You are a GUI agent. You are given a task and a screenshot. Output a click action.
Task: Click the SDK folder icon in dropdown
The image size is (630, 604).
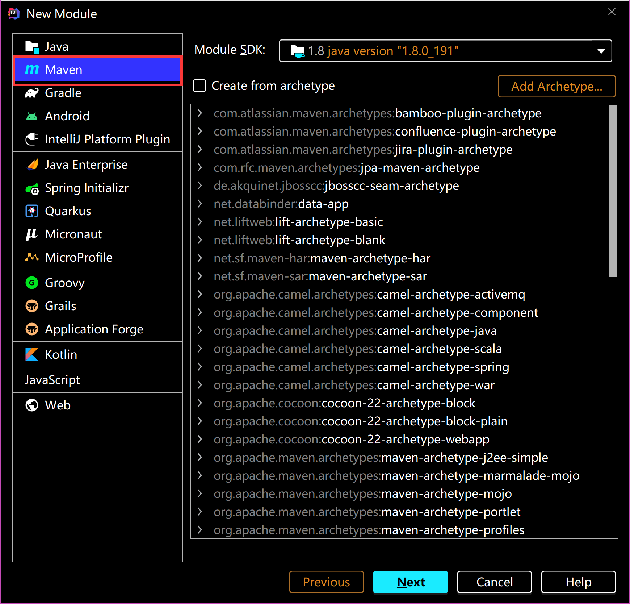click(298, 51)
